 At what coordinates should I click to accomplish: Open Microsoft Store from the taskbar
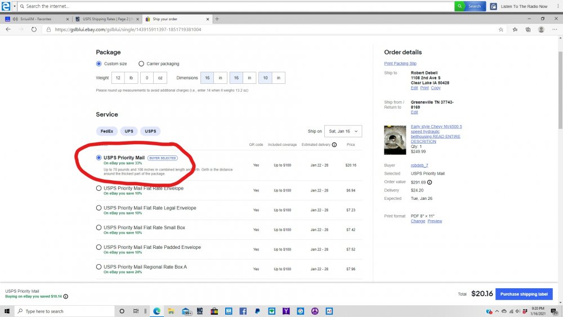click(x=215, y=311)
